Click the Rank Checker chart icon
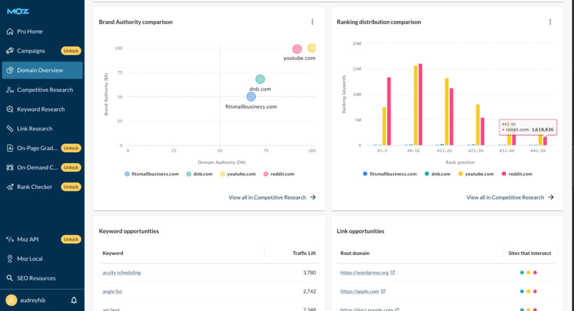Viewport: 574px width, 311px height. 10,187
